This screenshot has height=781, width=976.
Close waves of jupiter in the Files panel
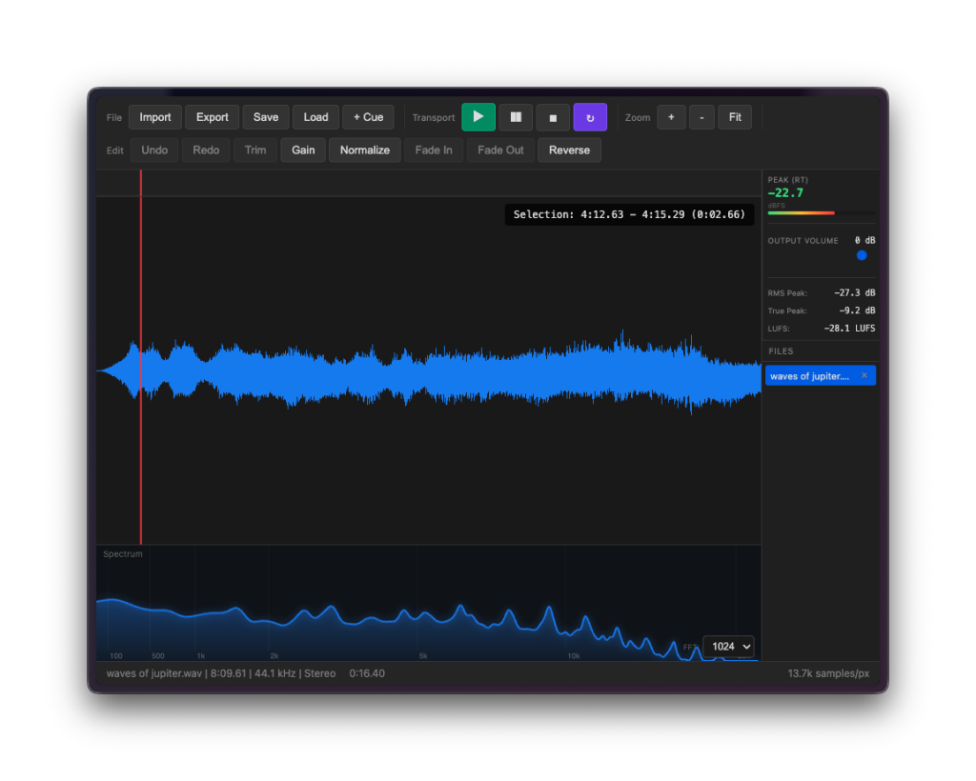864,374
